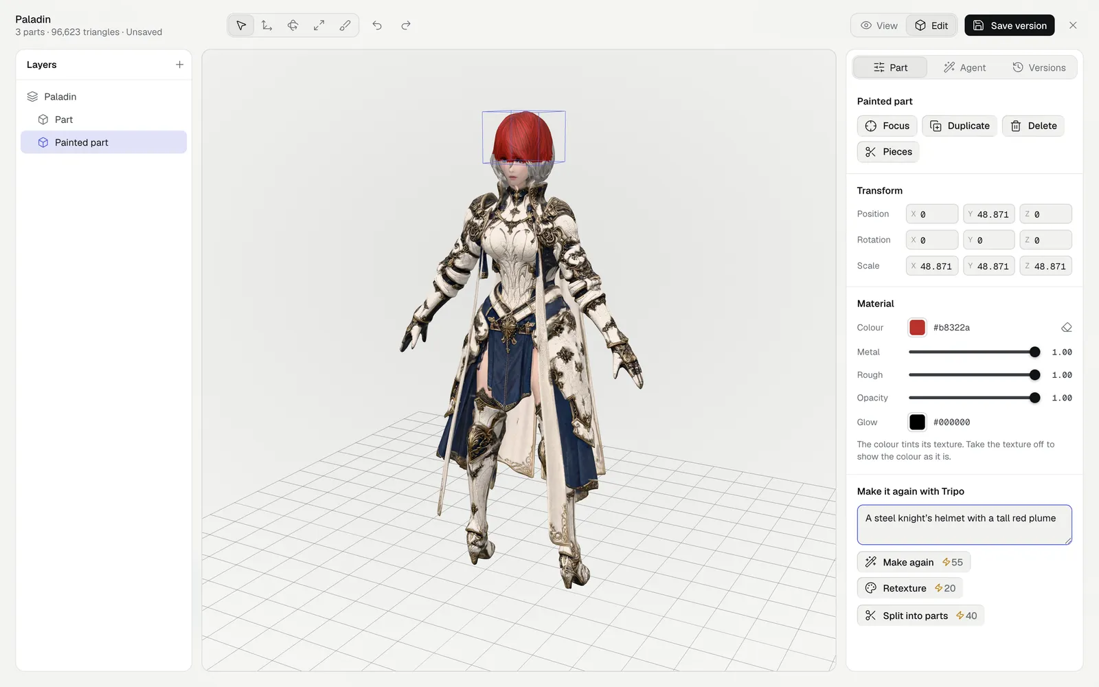The height and width of the screenshot is (687, 1099).
Task: Select the pointer selection tool
Action: [241, 25]
